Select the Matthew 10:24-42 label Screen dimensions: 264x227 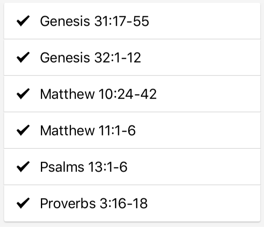click(x=98, y=94)
